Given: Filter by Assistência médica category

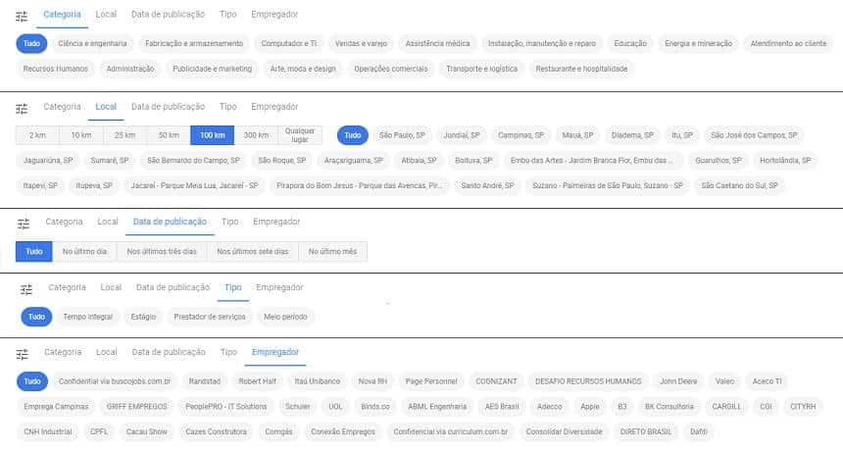Looking at the screenshot, I should [437, 43].
